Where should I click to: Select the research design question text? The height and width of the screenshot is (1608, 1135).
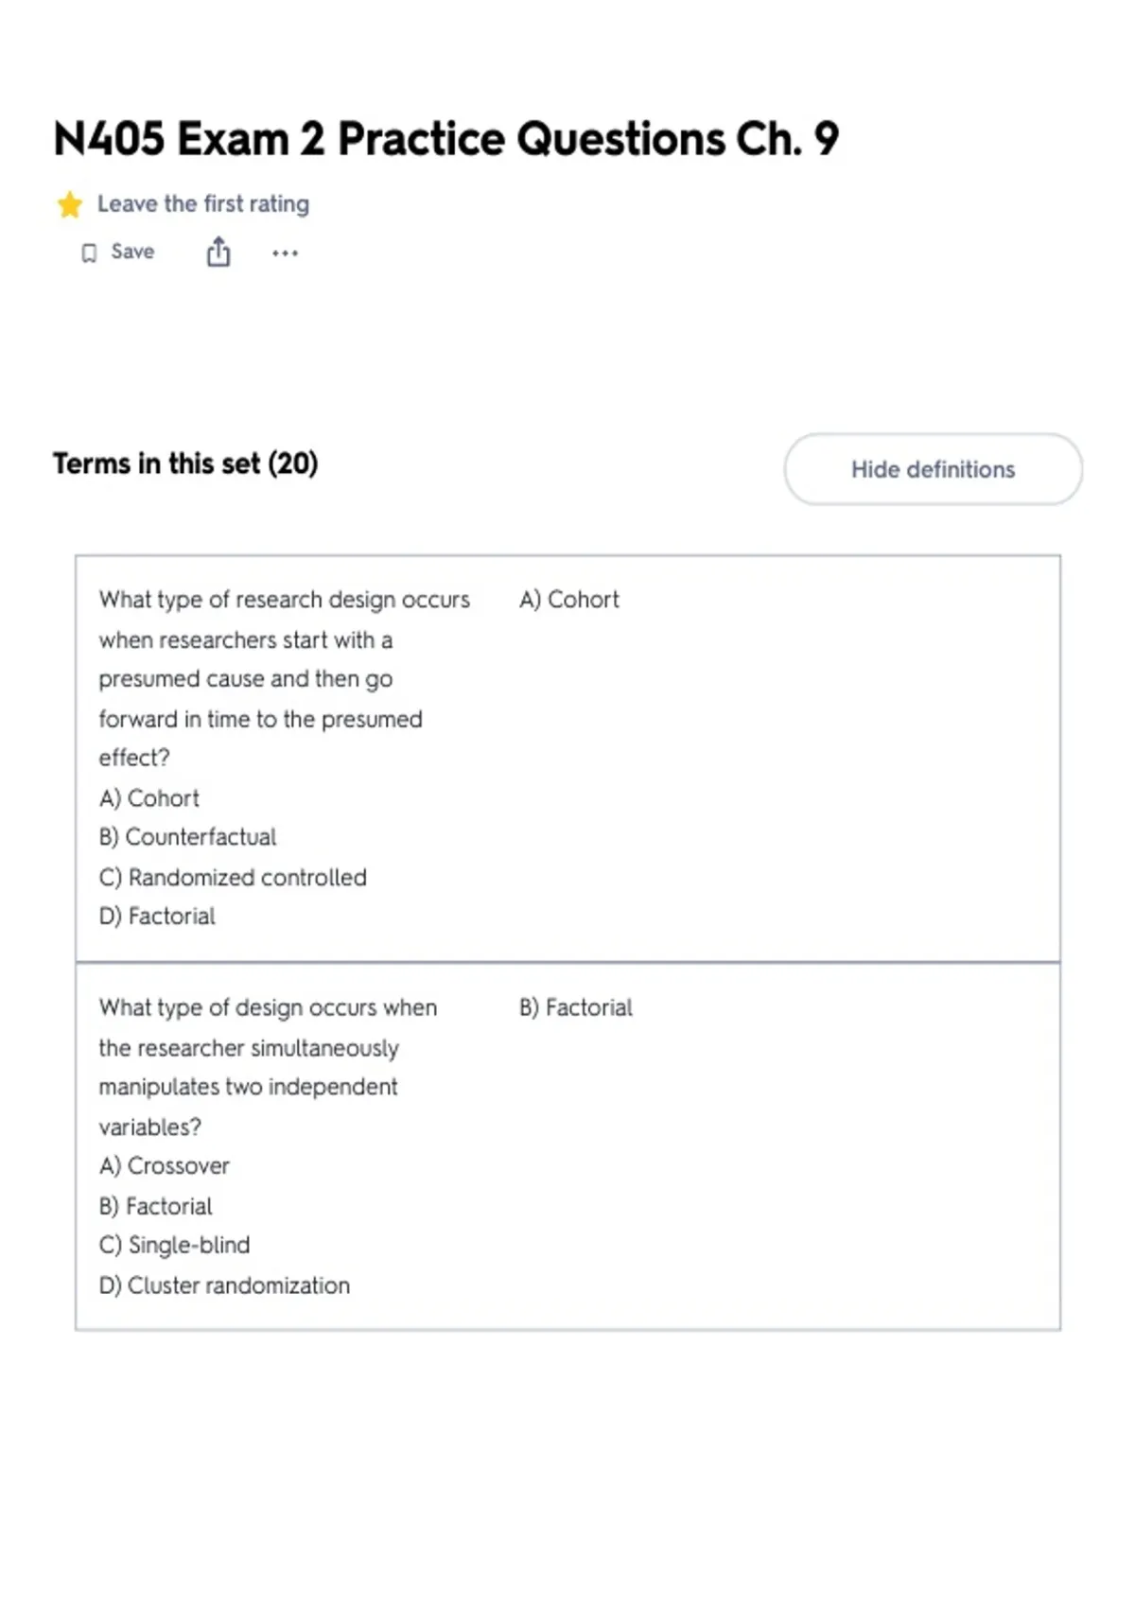tap(284, 678)
